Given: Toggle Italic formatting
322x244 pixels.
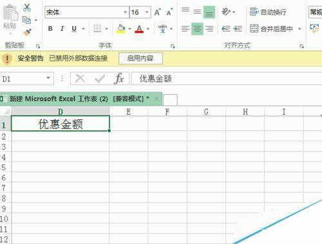Looking at the screenshot, I should (62, 28).
